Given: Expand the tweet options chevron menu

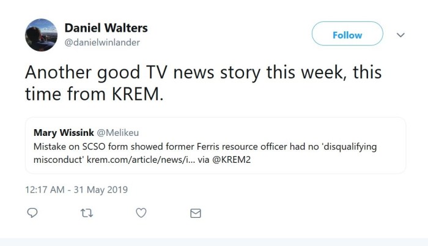Looking at the screenshot, I should (x=401, y=35).
